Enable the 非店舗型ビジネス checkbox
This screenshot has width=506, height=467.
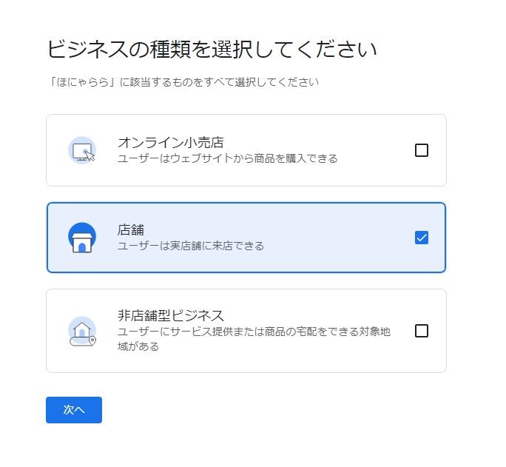click(x=422, y=331)
